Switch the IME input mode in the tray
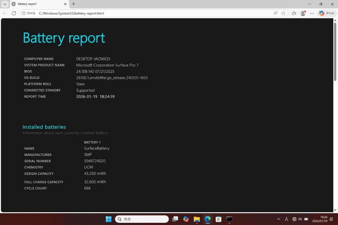Viewport: 338px width, 225px height. 287,219
